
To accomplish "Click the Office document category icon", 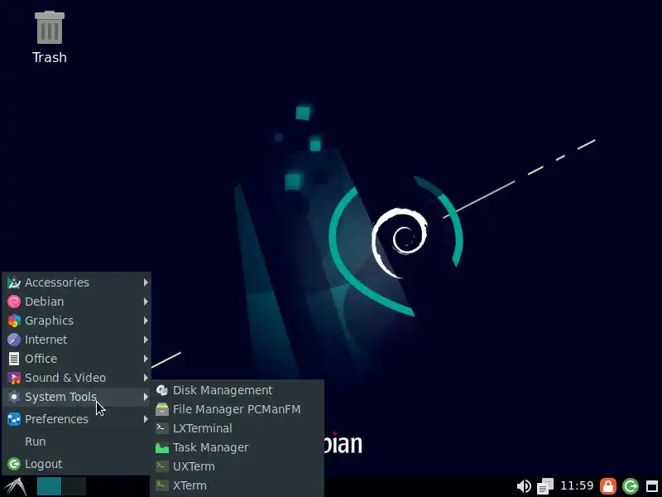I will [14, 359].
